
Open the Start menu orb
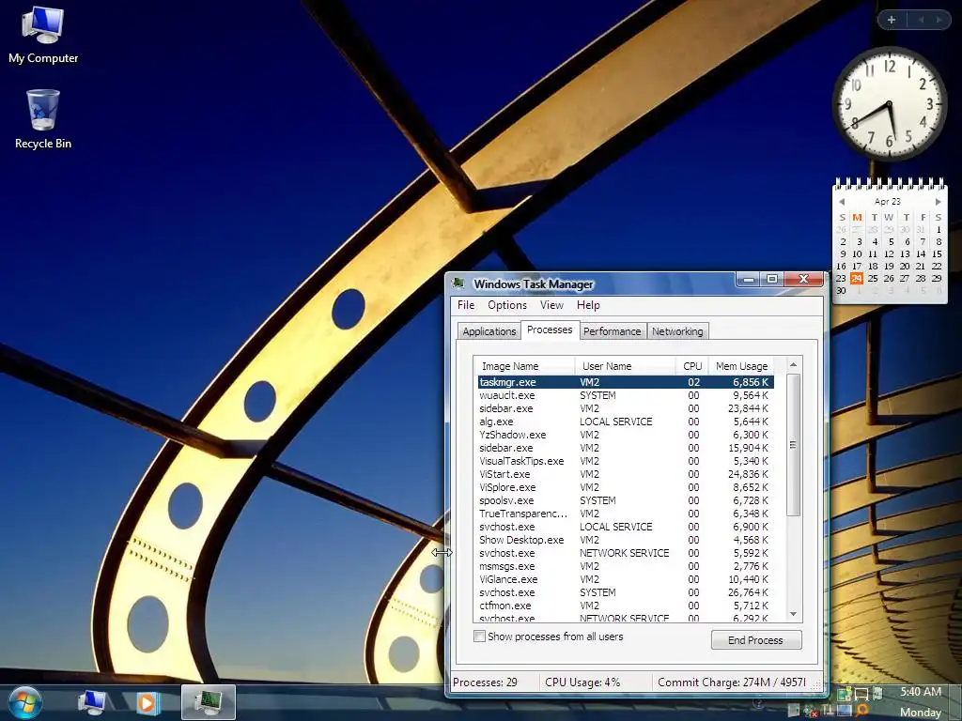coord(24,702)
